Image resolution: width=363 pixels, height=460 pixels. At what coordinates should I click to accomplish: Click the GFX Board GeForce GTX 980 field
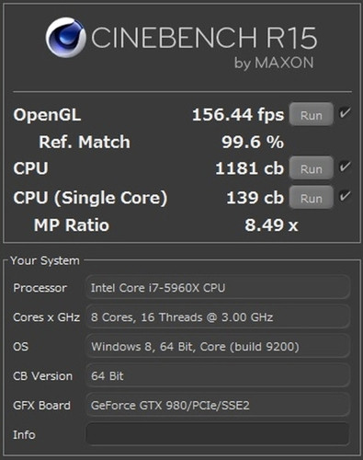coord(218,405)
